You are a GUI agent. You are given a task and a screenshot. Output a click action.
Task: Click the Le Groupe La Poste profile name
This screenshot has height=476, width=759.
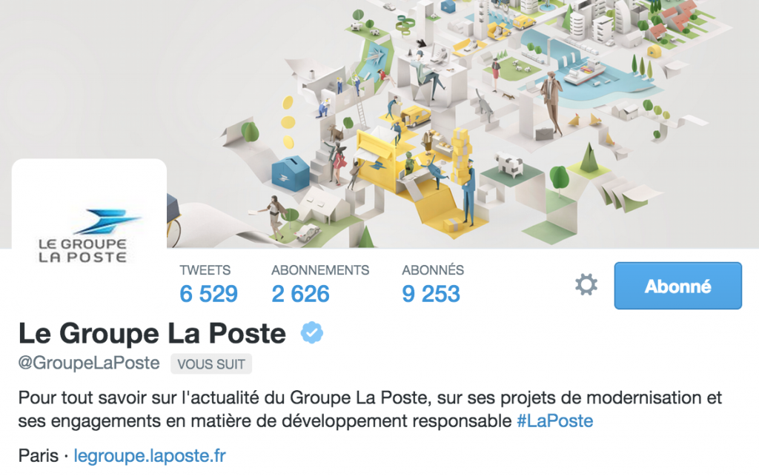(x=152, y=333)
